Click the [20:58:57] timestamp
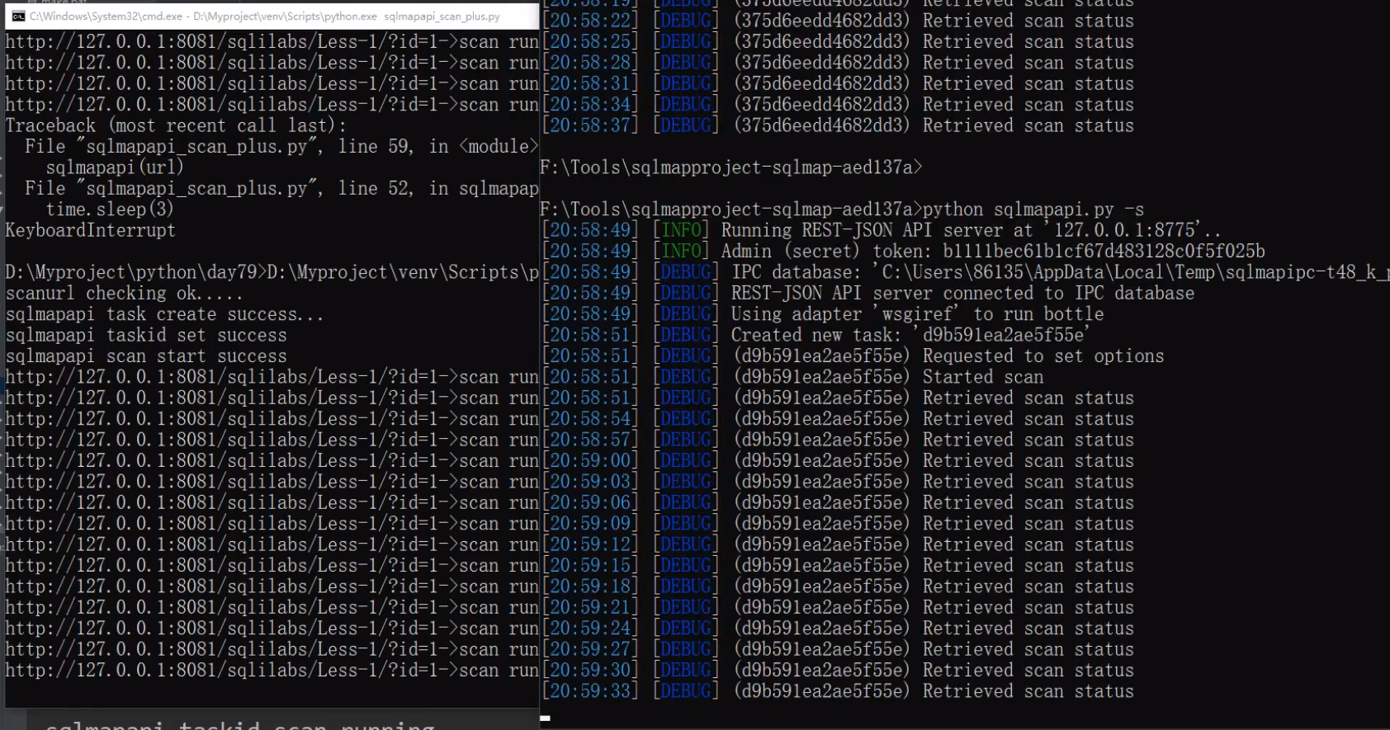1390x730 pixels. click(x=590, y=440)
